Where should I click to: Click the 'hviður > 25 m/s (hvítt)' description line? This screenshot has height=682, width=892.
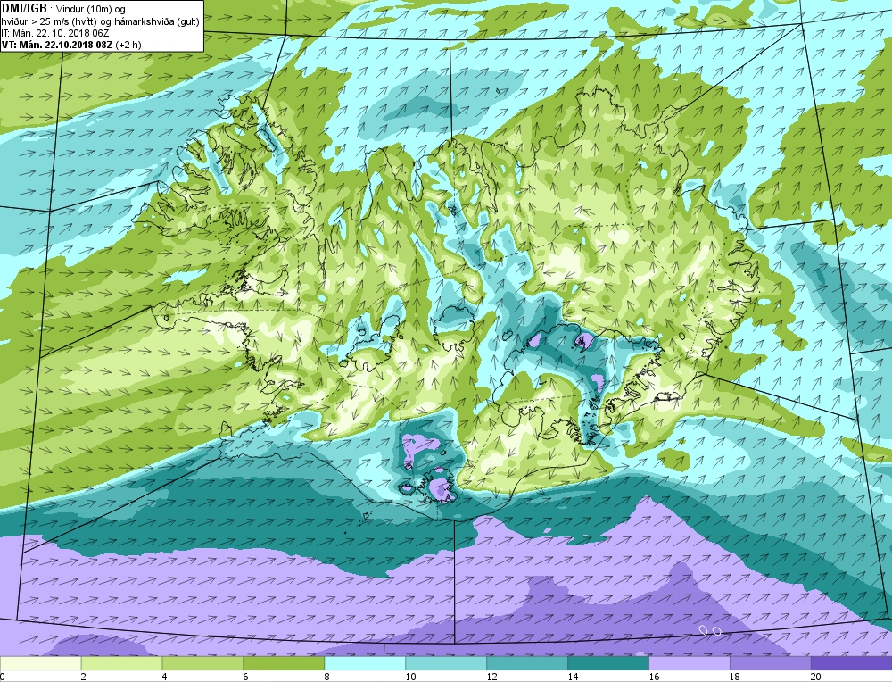[x=101, y=21]
